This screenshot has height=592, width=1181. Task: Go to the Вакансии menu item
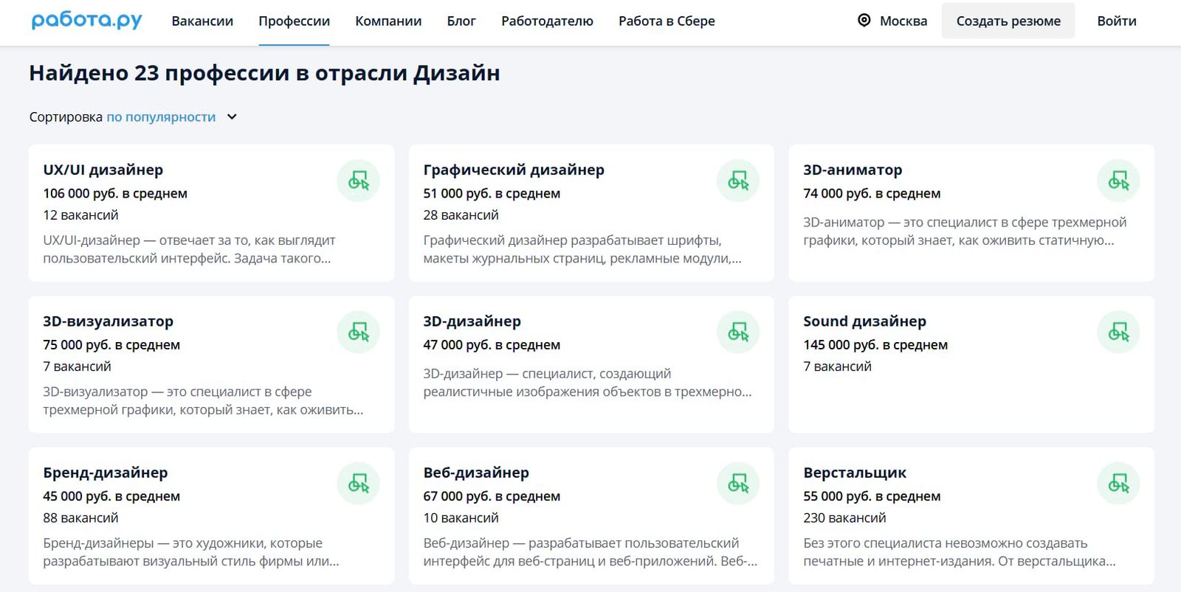click(202, 21)
